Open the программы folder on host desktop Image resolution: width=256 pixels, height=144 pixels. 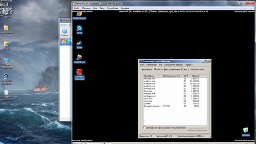coord(6,29)
